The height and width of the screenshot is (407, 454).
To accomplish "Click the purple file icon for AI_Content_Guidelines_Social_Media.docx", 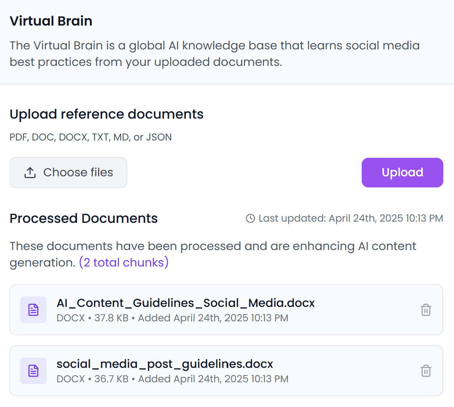I will pos(33,310).
